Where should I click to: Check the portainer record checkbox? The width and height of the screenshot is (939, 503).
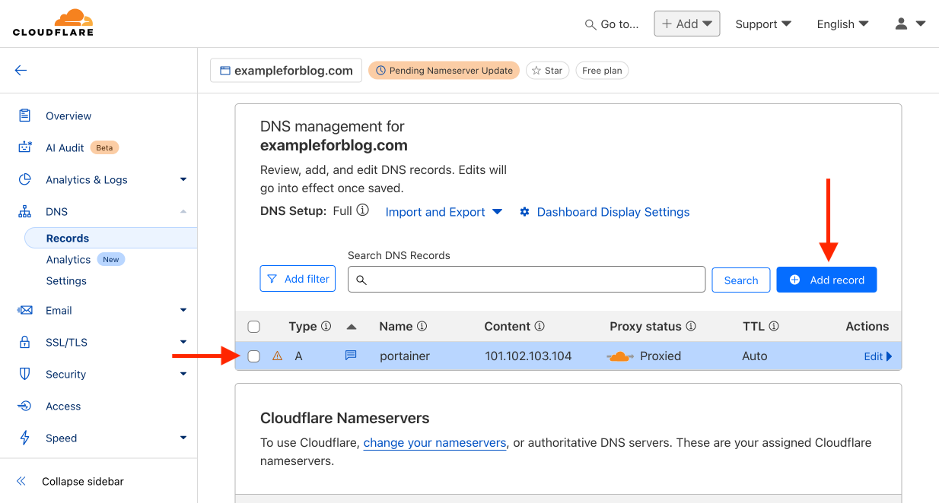[254, 356]
